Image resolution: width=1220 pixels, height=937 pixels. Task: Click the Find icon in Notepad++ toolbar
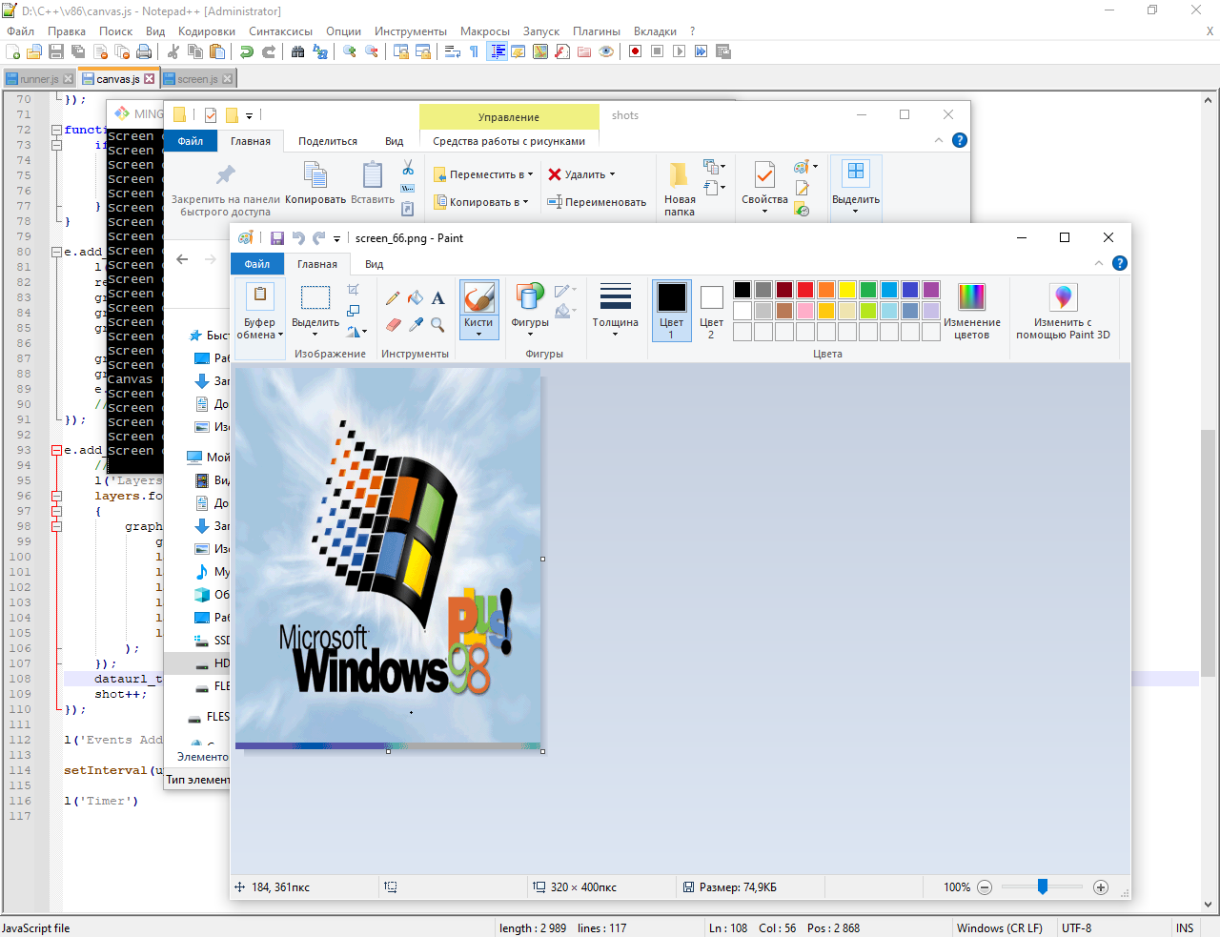(298, 51)
